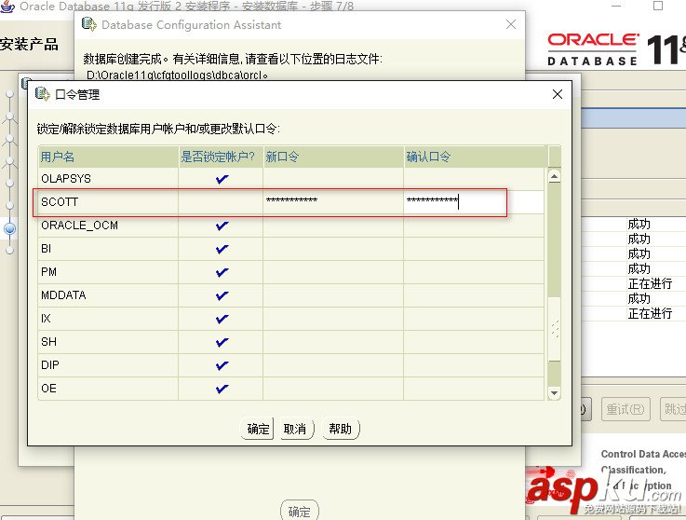Screen dimensions: 686x520
Task: Click 口令管理 dialog title icon
Action: [x=43, y=94]
